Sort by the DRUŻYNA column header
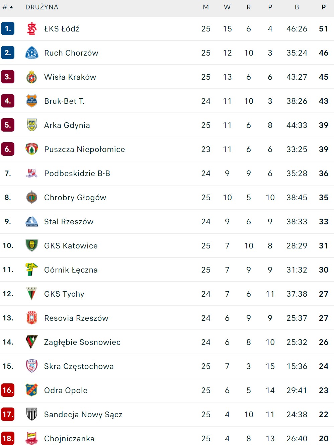This screenshot has width=334, height=445. (x=42, y=7)
